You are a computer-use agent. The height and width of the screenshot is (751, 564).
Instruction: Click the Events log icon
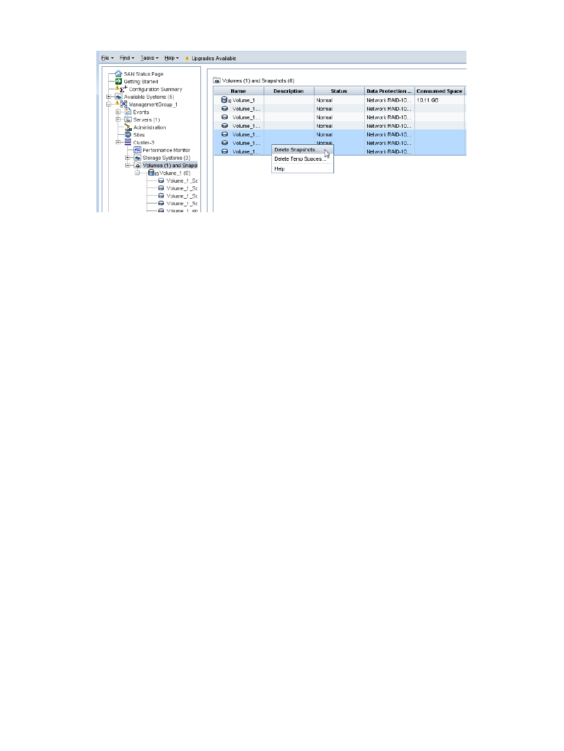pyautogui.click(x=128, y=112)
